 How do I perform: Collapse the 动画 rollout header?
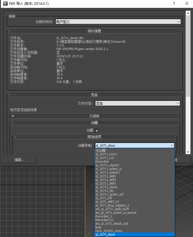[x=95, y=123]
